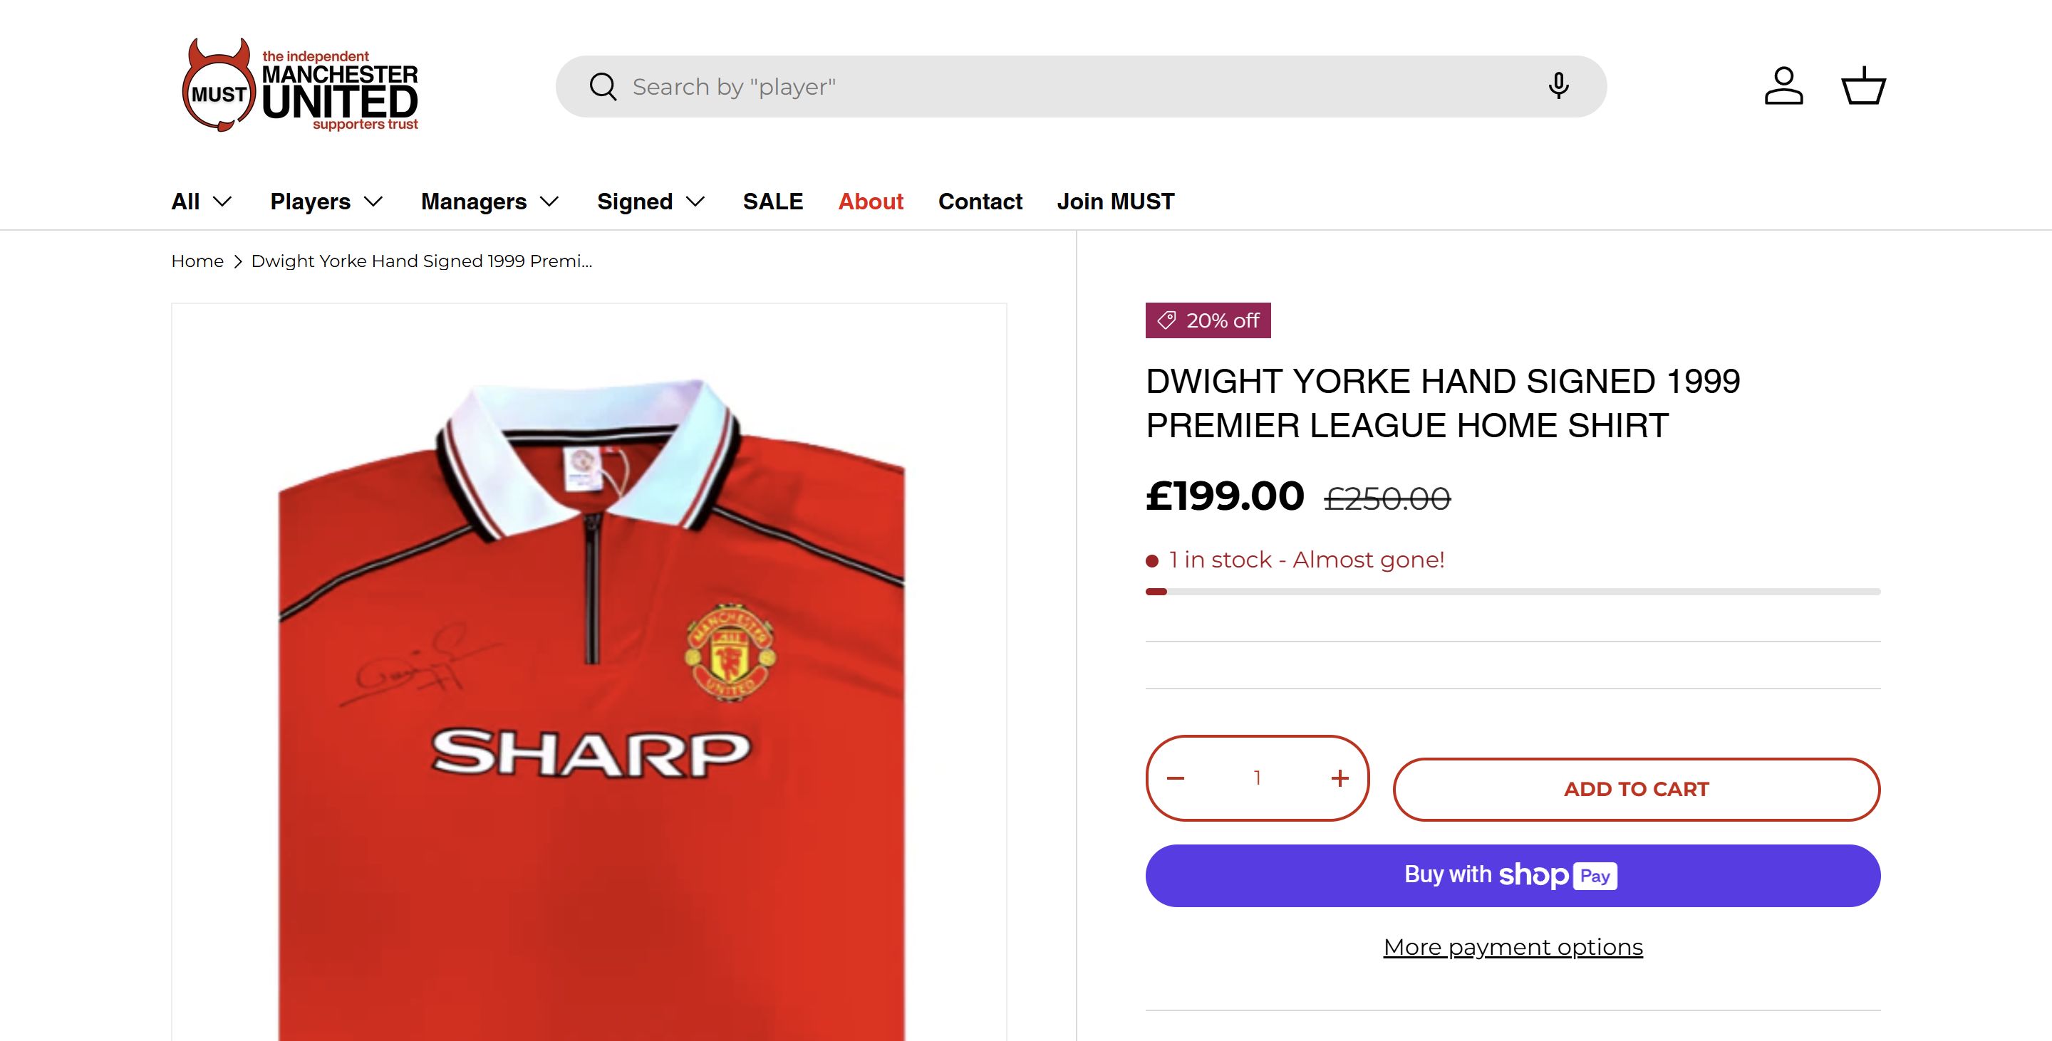Open the Managers dropdown menu
This screenshot has width=2052, height=1041.
490,202
